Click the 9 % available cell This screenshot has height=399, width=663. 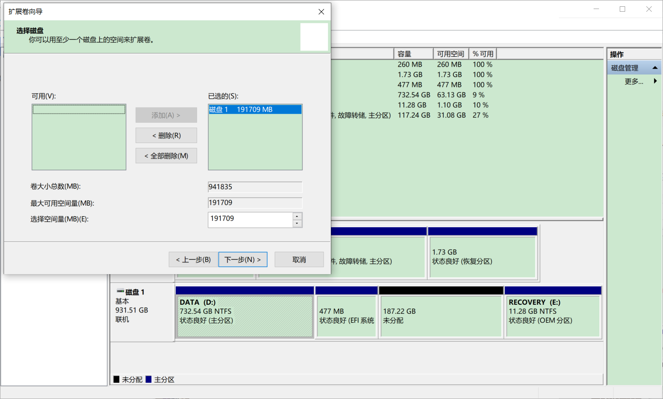click(x=479, y=95)
